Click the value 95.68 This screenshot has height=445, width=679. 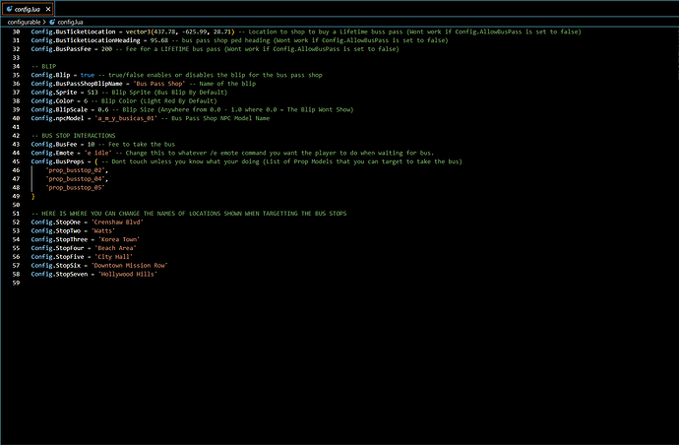click(x=159, y=40)
